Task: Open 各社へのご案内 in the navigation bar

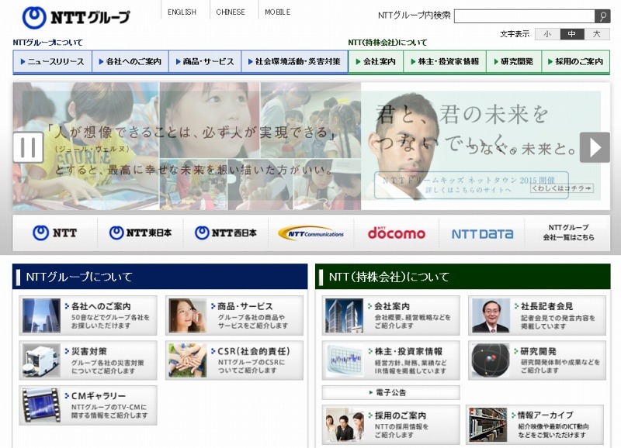Action: (130, 61)
